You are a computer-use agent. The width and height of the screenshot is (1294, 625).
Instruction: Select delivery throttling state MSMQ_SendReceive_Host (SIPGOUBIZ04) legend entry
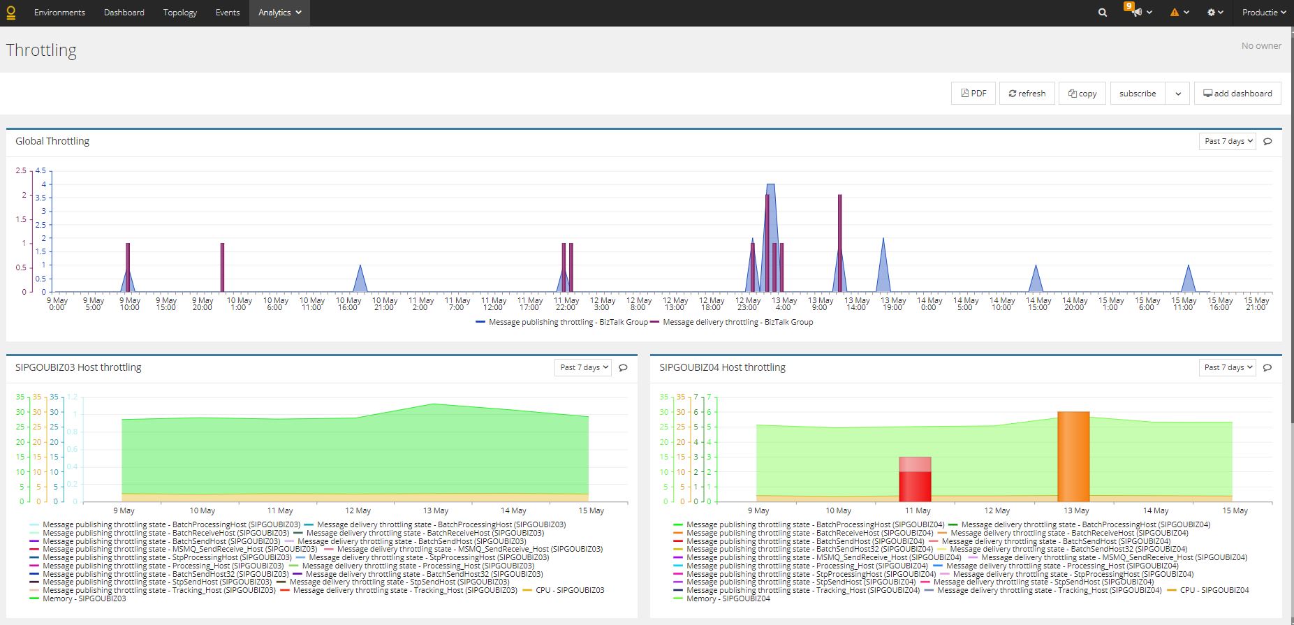tap(1108, 557)
